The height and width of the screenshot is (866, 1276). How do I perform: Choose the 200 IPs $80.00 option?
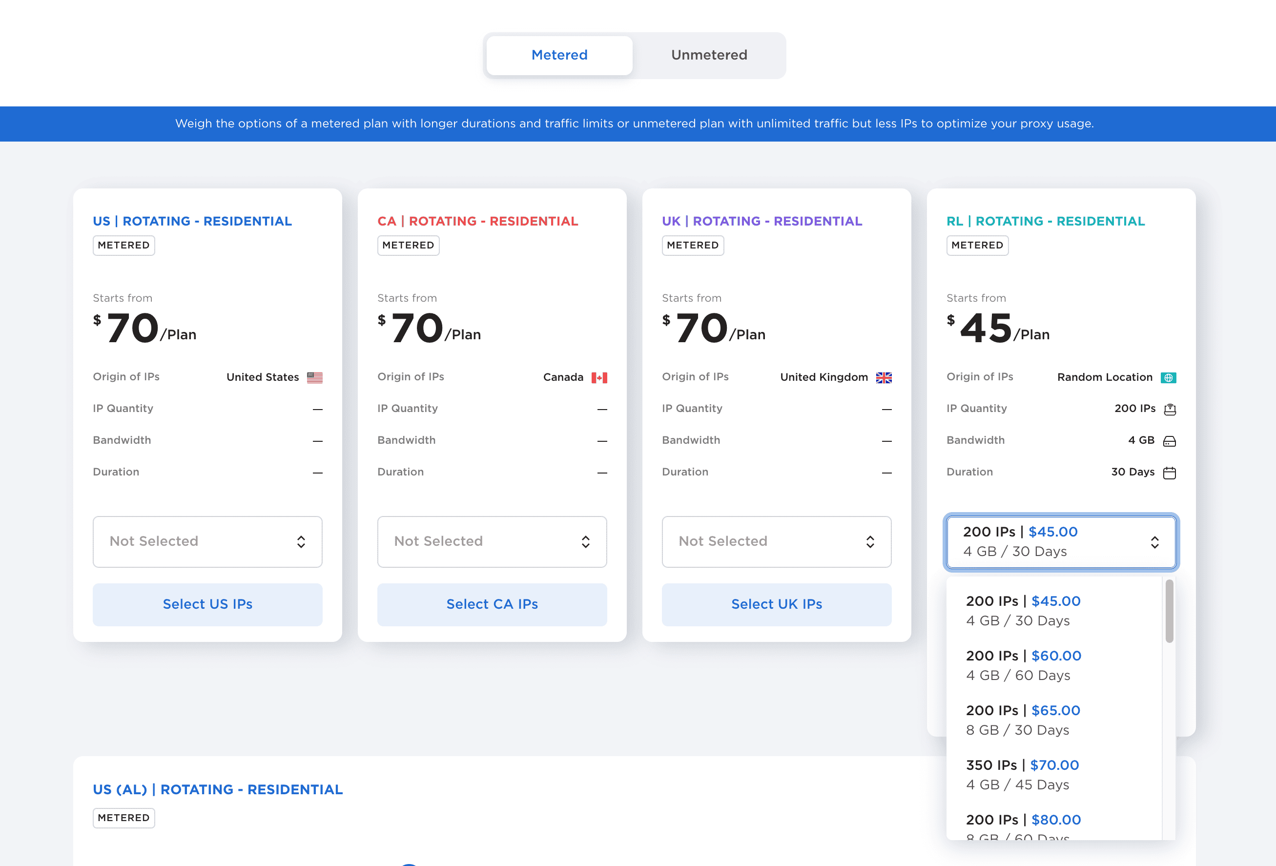[1054, 822]
